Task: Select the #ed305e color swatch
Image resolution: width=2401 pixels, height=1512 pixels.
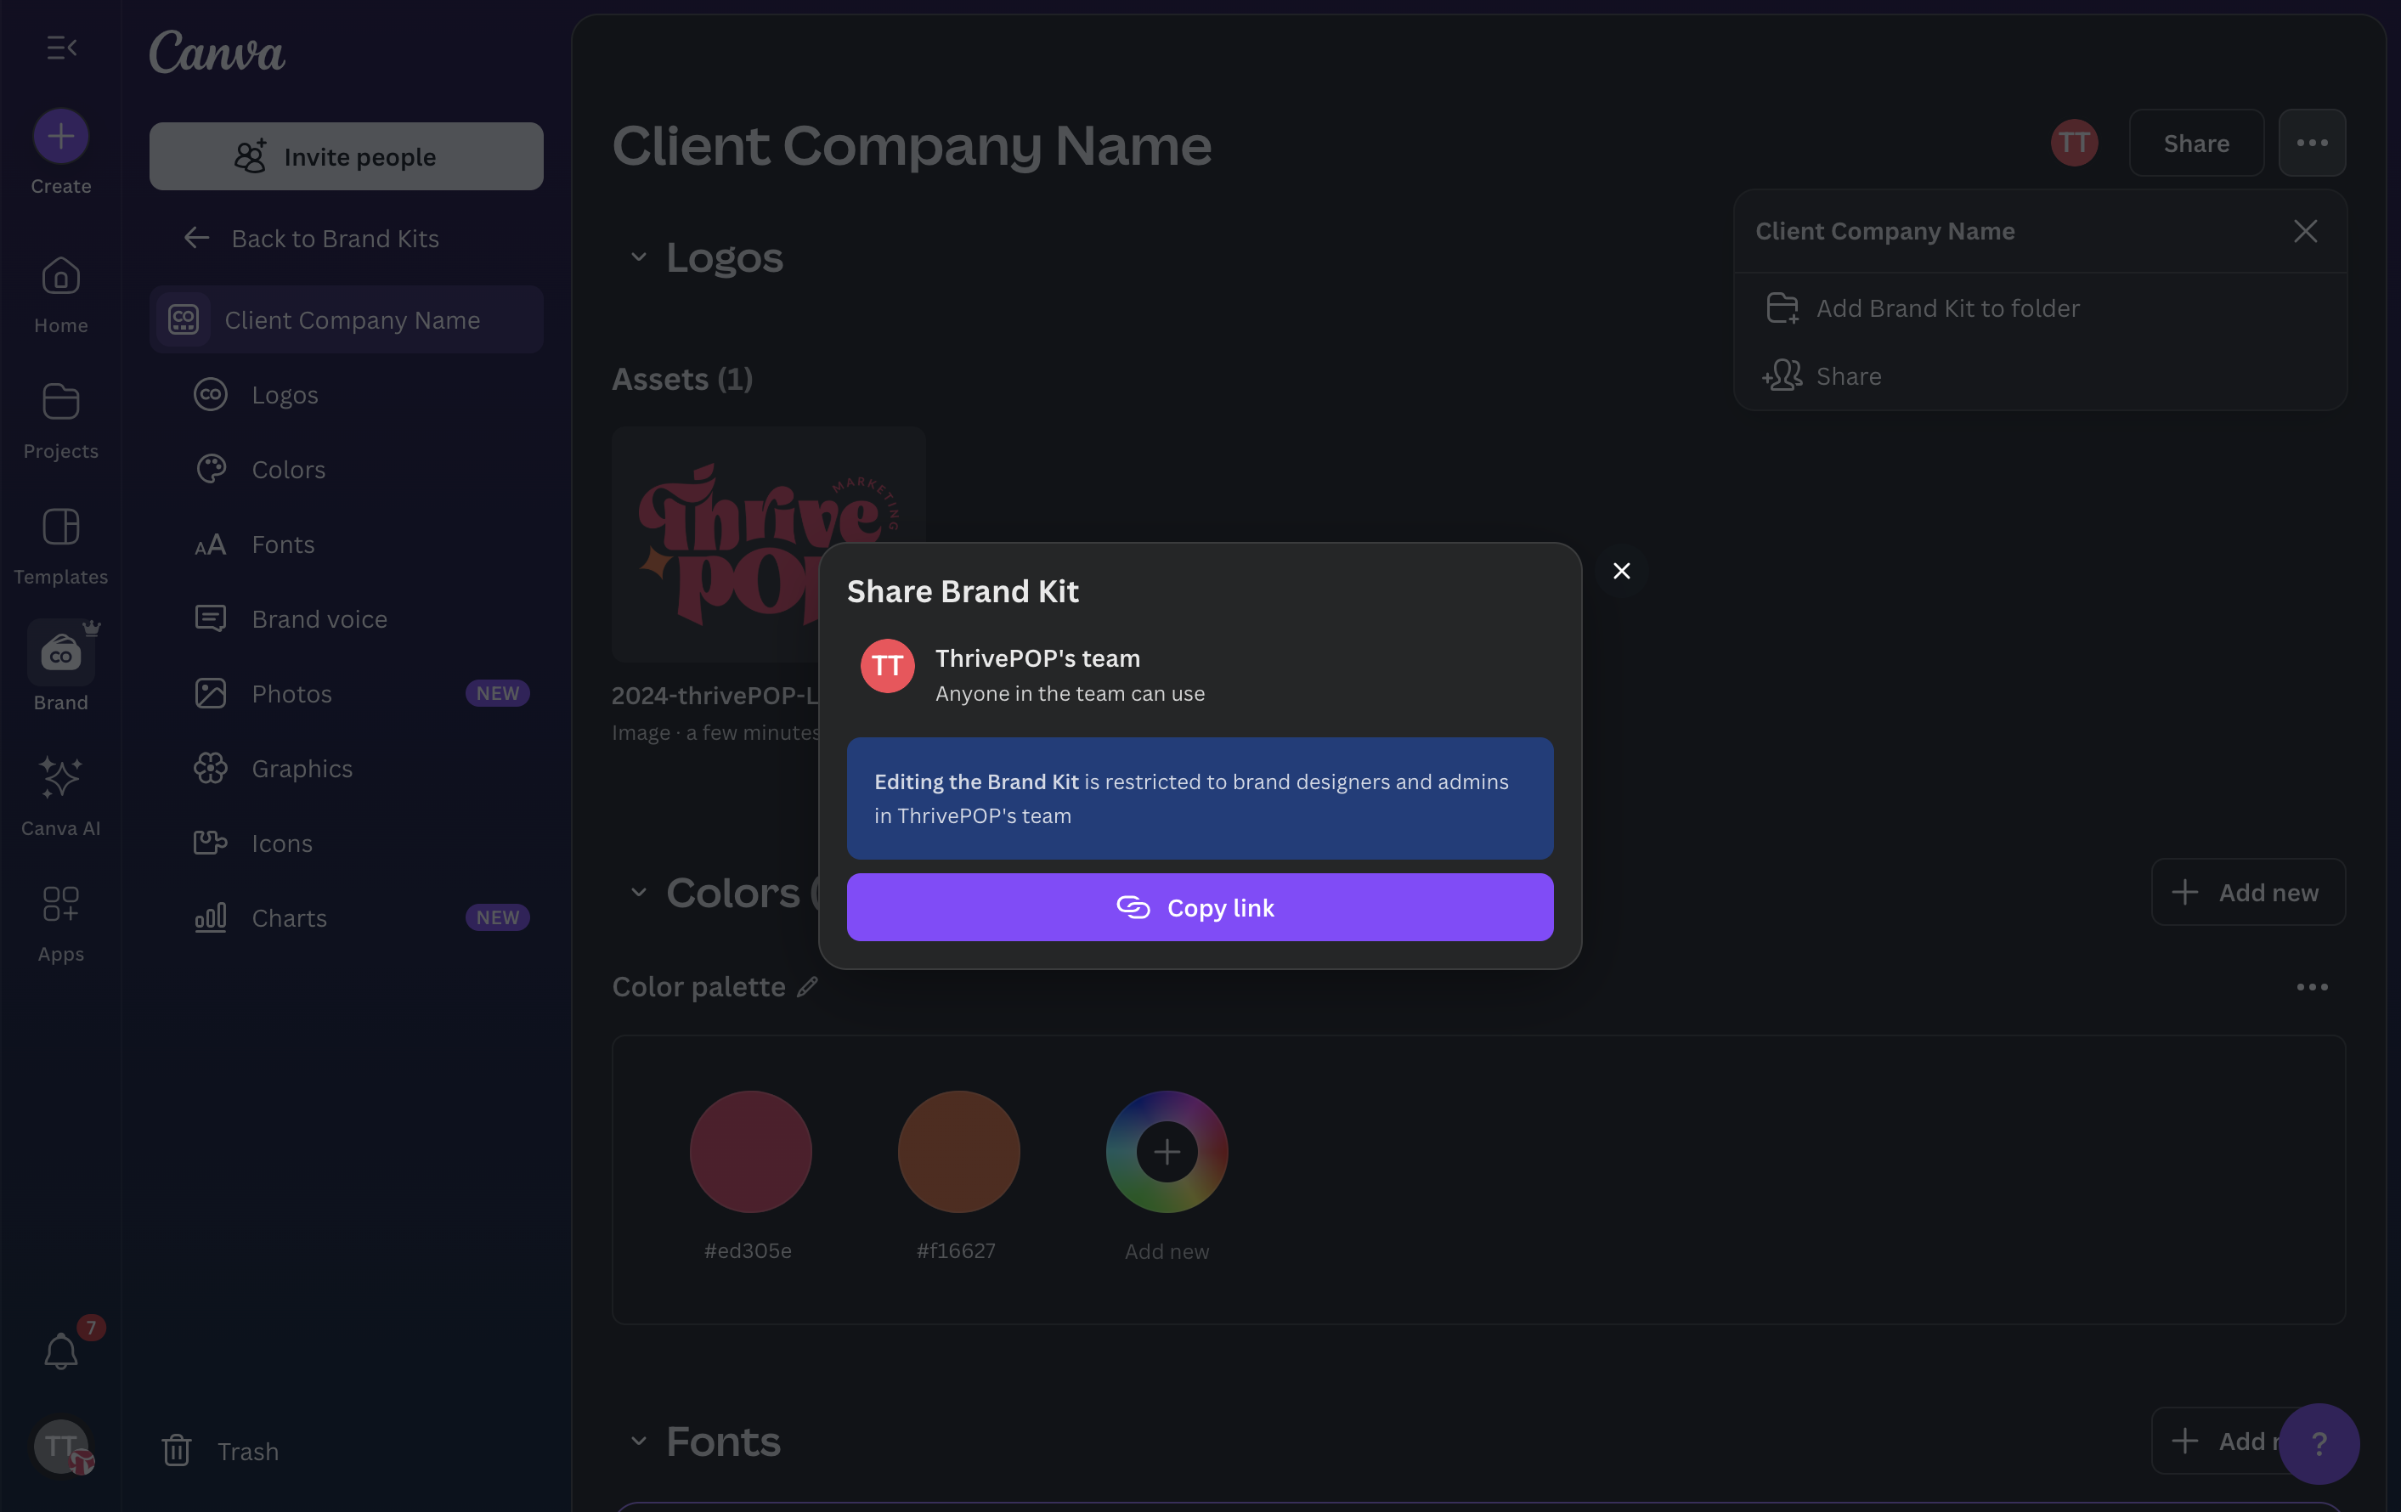Action: tap(751, 1152)
